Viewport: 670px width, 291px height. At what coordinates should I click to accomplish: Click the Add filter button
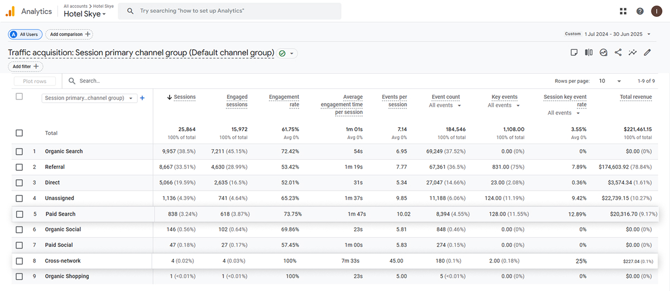26,66
